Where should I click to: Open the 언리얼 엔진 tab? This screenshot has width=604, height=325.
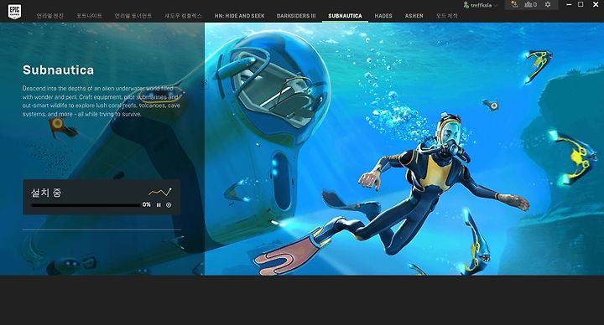pyautogui.click(x=50, y=16)
